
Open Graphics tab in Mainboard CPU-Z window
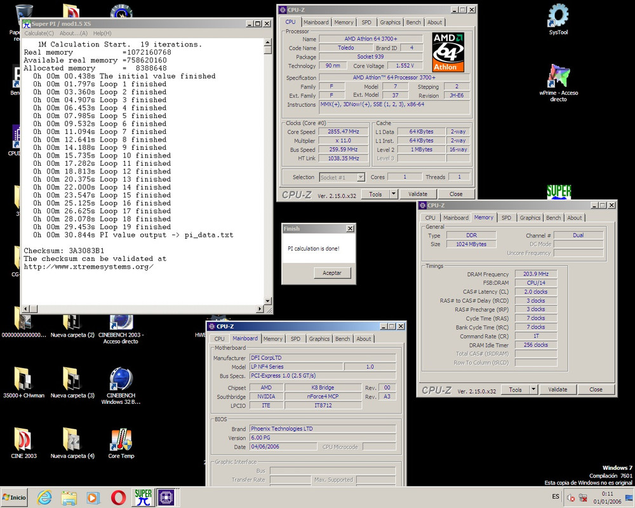[319, 338]
